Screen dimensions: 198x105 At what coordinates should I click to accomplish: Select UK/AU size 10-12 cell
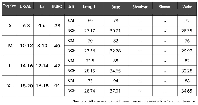pyautogui.click(x=26, y=46)
